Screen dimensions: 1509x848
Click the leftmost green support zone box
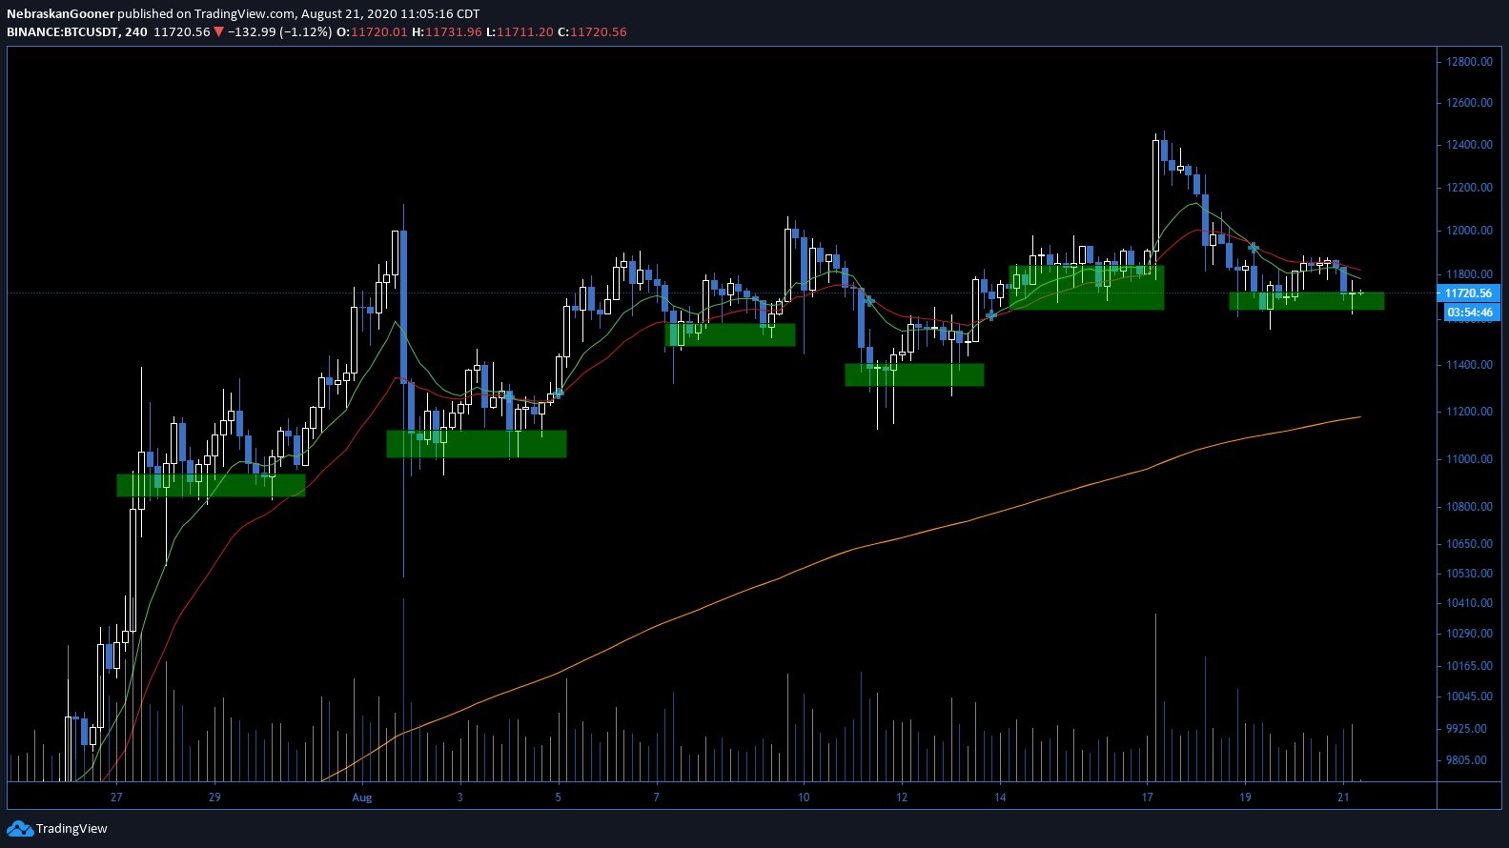[211, 485]
